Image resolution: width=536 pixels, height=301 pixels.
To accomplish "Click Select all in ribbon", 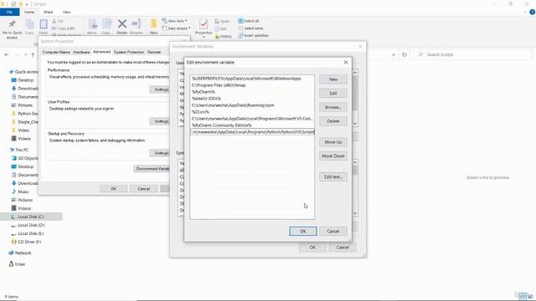I will coord(249,21).
